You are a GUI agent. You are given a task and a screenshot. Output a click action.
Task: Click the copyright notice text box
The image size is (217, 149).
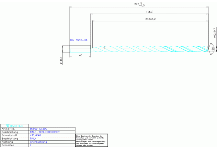click(x=91, y=141)
